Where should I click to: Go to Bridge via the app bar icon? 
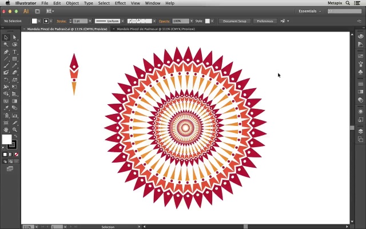(x=37, y=11)
